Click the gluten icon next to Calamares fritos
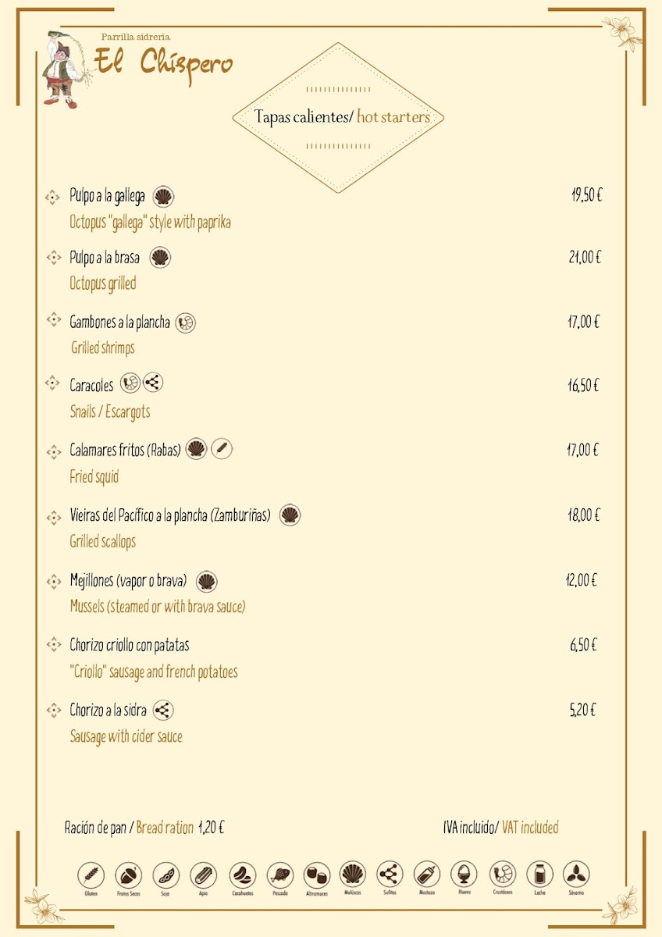662x937 pixels. click(x=222, y=449)
